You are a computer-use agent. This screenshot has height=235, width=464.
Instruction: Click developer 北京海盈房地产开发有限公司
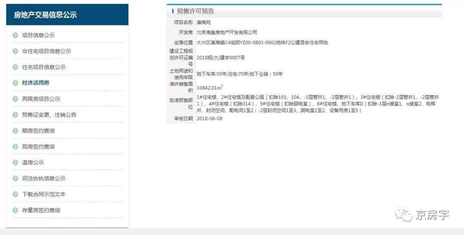227,33
